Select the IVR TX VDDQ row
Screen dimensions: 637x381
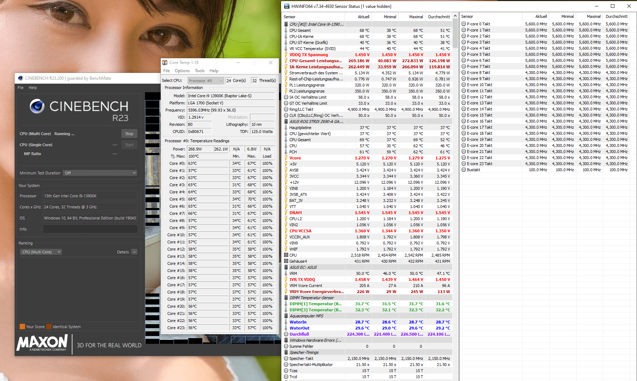coord(367,279)
